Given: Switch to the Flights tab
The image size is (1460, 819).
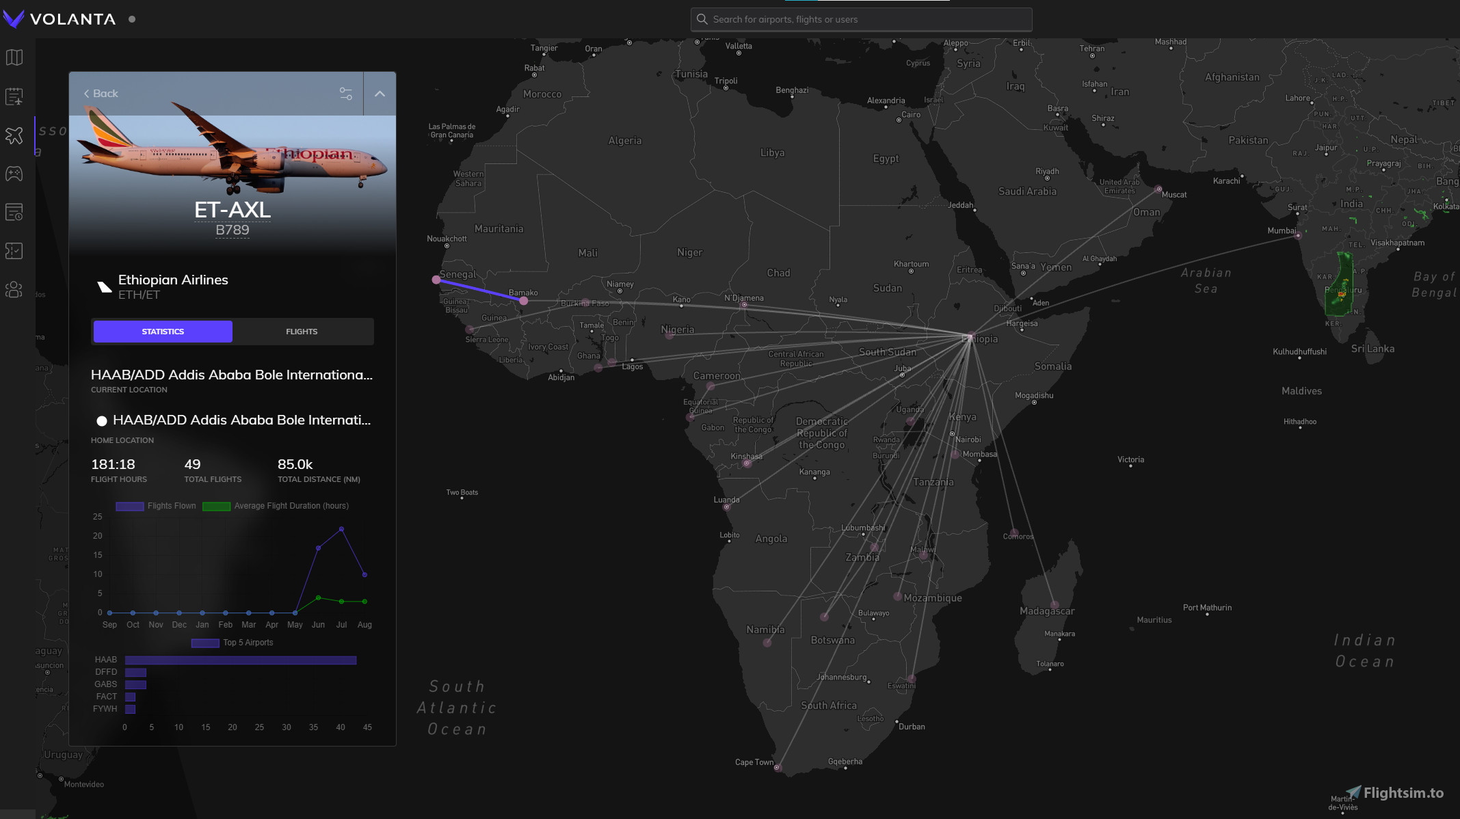Looking at the screenshot, I should [302, 331].
